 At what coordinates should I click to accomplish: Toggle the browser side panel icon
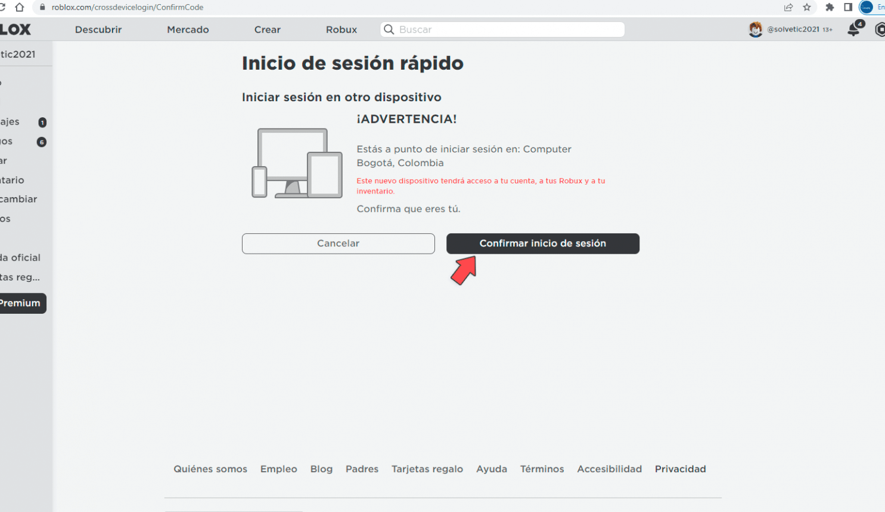click(848, 7)
